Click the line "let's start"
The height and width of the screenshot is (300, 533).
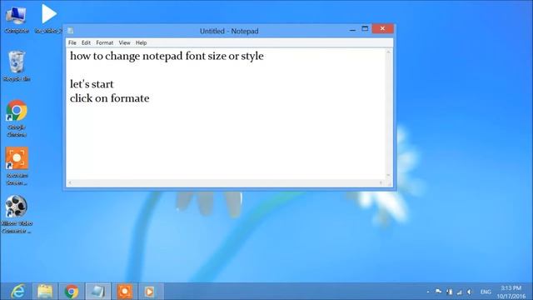(x=92, y=84)
